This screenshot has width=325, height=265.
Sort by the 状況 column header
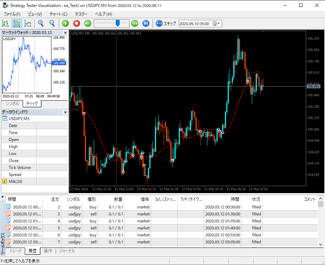252,199
